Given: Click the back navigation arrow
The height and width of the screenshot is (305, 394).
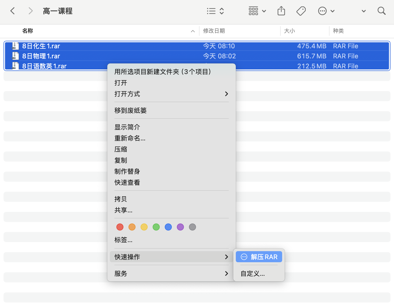Looking at the screenshot, I should coord(13,11).
